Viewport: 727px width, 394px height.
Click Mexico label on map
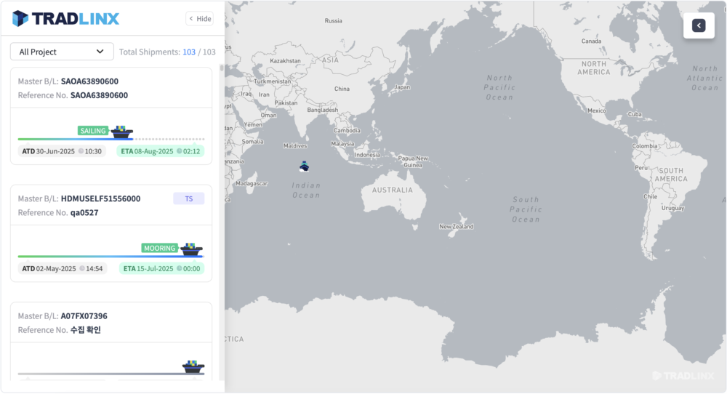click(597, 110)
